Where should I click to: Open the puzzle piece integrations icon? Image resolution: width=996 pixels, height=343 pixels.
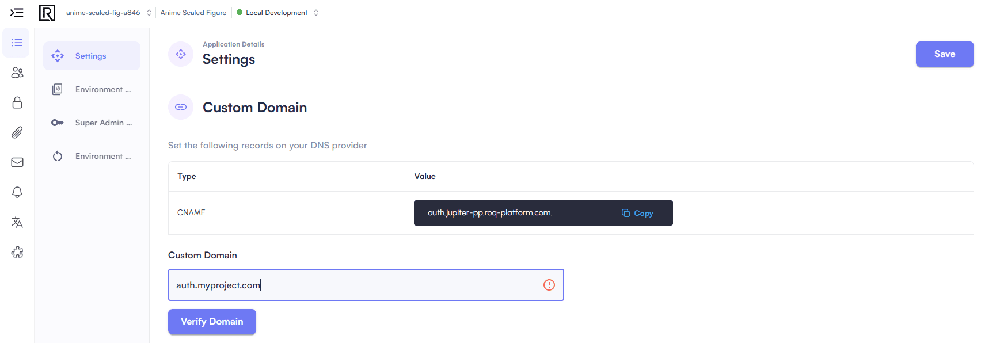pos(17,252)
